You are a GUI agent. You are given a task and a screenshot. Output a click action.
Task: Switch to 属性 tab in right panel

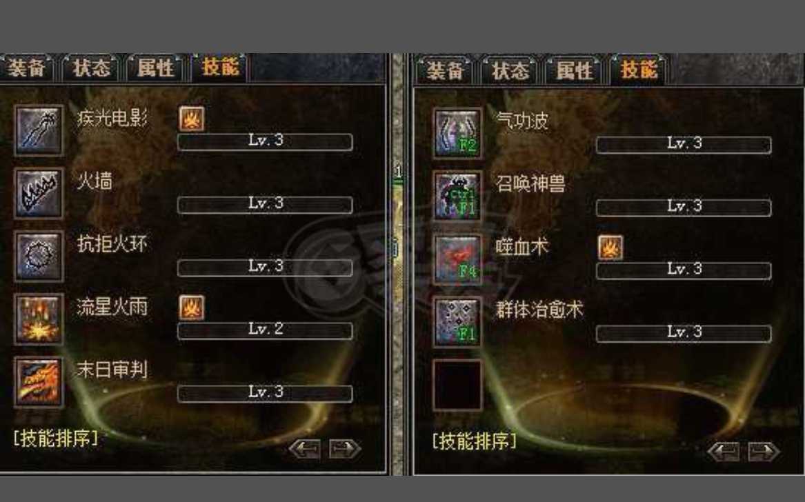pyautogui.click(x=575, y=71)
